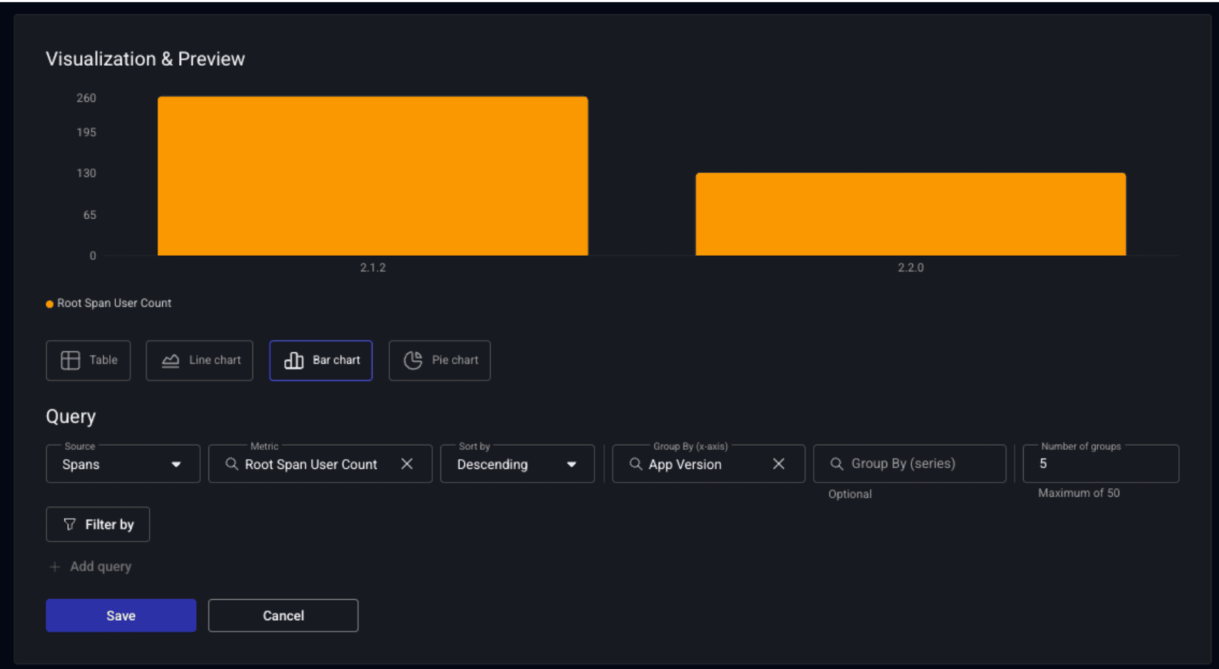
Task: Click the magnifier icon in Group By x-axis
Action: 635,464
